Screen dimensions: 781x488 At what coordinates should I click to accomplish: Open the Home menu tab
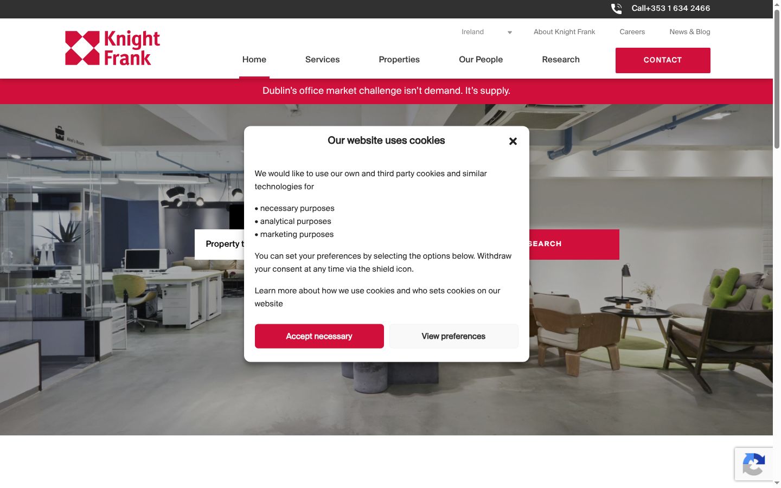(254, 60)
